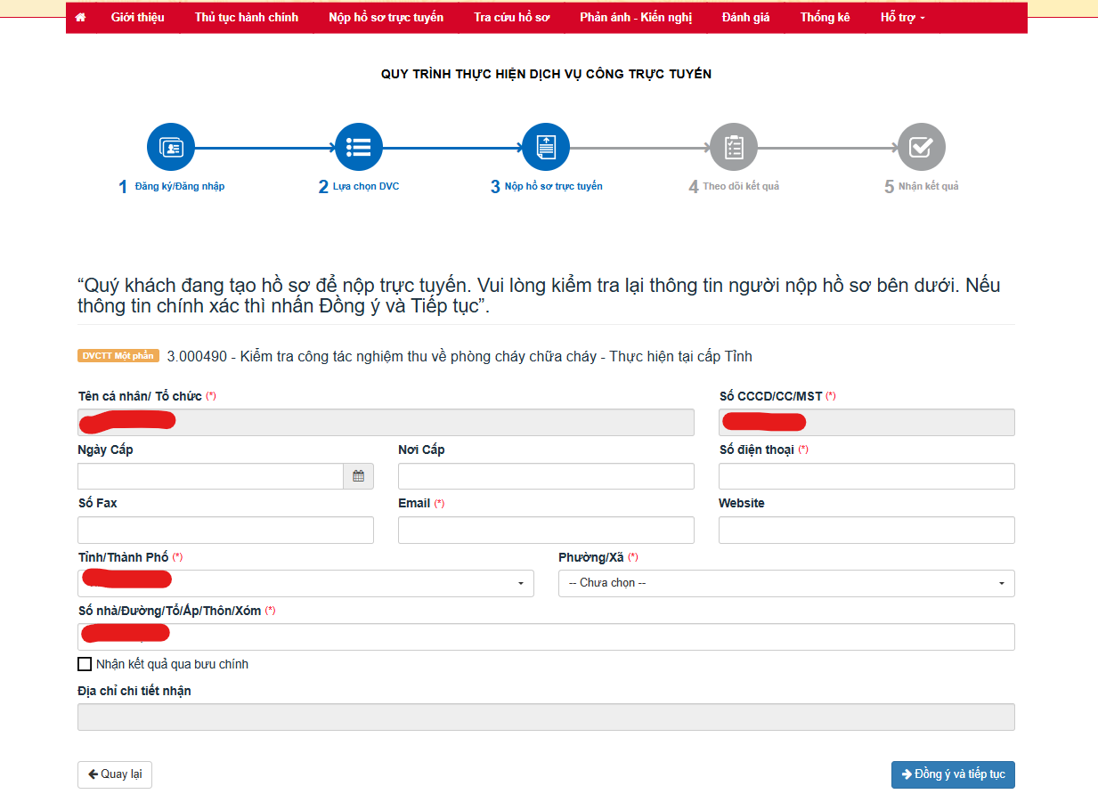Open Thủ tục hành chính menu item
Image resolution: width=1098 pixels, height=802 pixels.
(246, 18)
